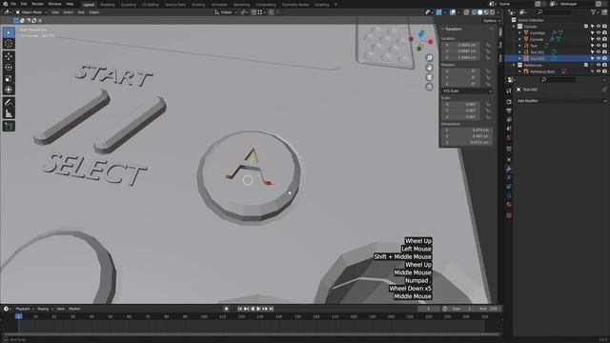Jump to the timeline end frame

(272, 309)
